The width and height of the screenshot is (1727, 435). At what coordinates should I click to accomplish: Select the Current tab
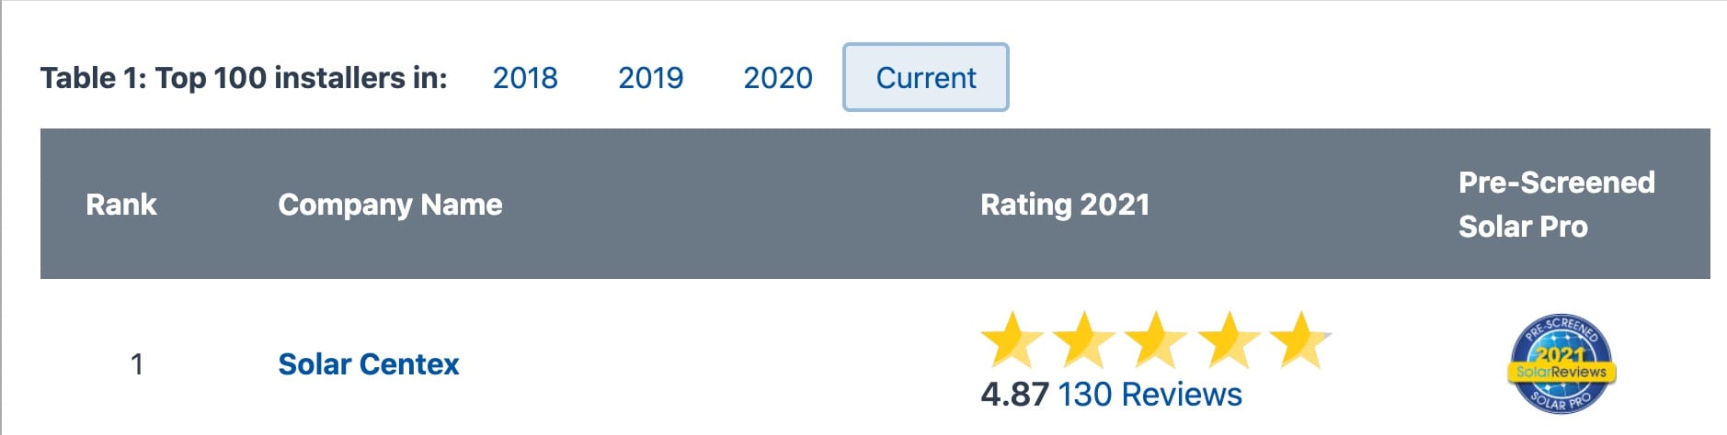coord(926,77)
